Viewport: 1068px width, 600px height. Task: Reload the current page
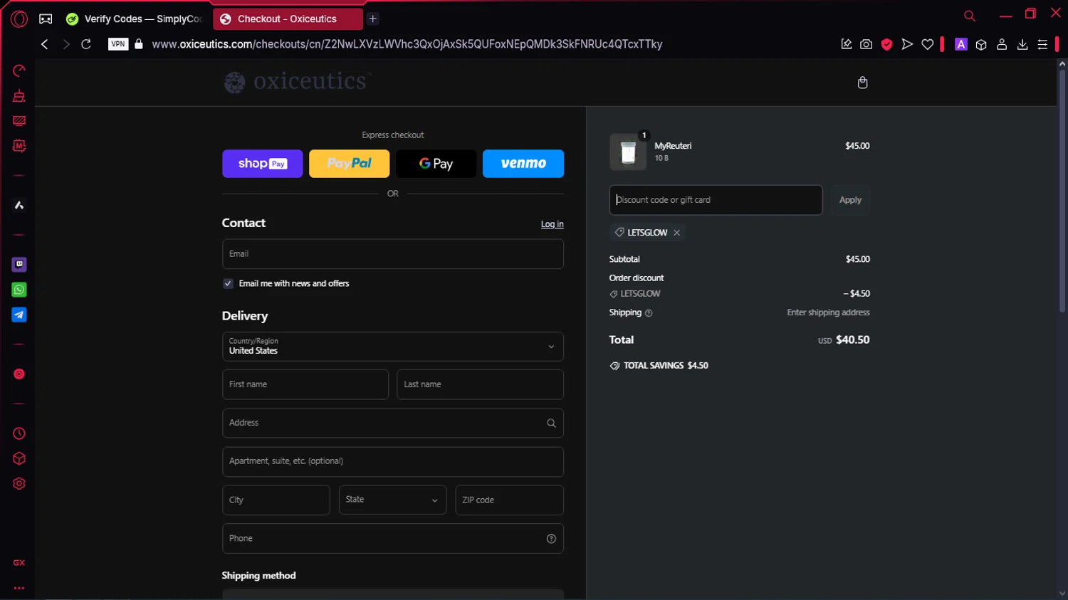(86, 44)
